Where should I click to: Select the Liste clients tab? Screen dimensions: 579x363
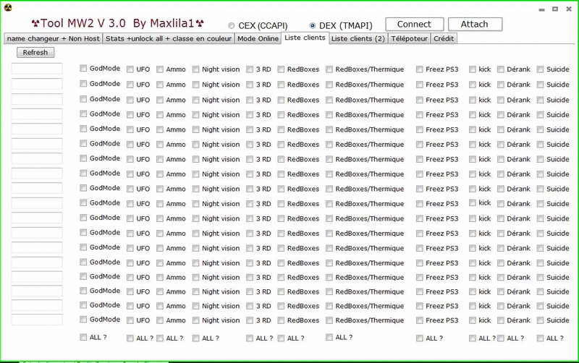[x=305, y=38]
